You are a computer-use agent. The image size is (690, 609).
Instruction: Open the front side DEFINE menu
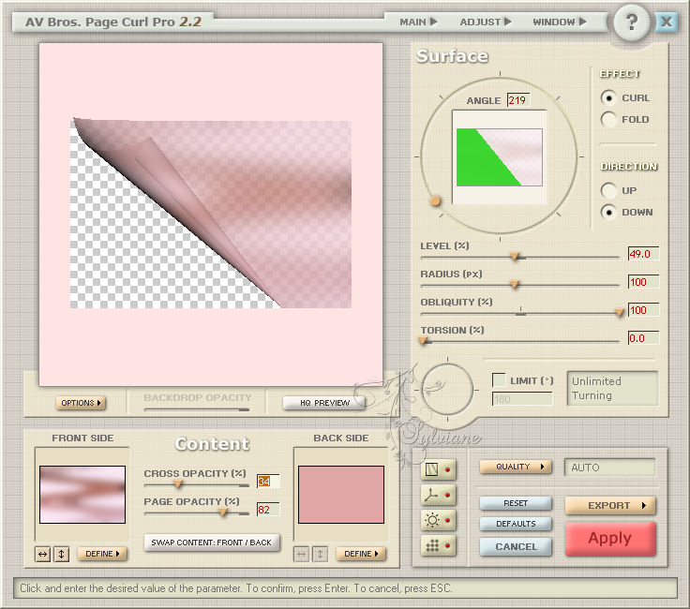102,554
